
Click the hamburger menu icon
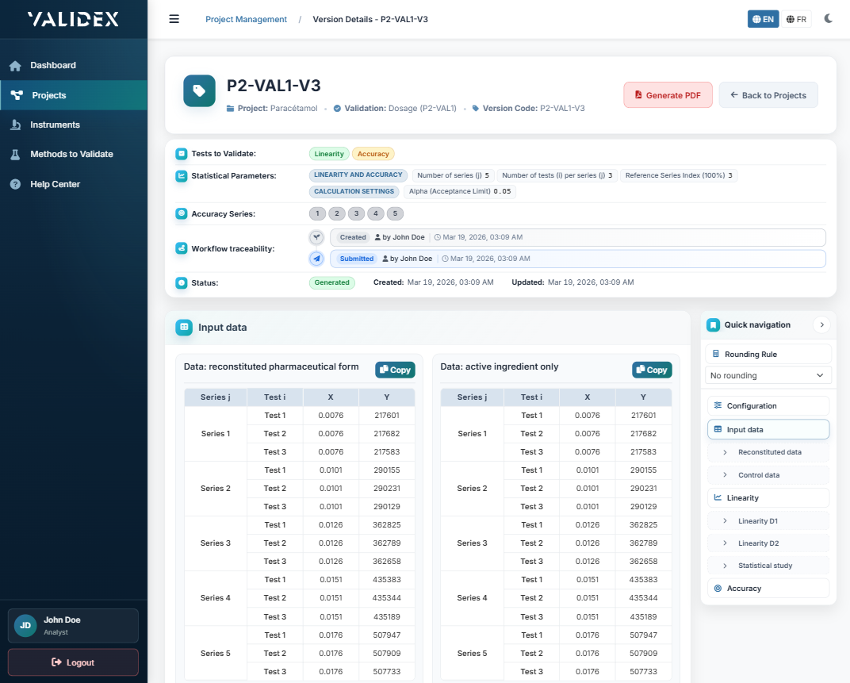point(174,19)
